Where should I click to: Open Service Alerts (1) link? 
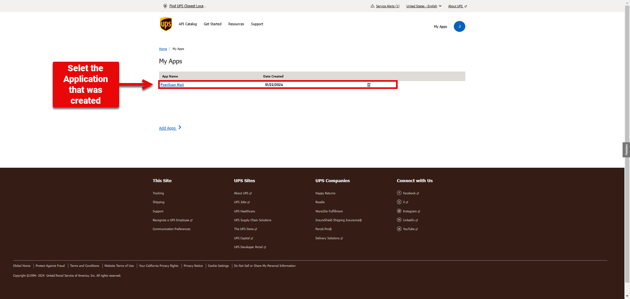(388, 6)
